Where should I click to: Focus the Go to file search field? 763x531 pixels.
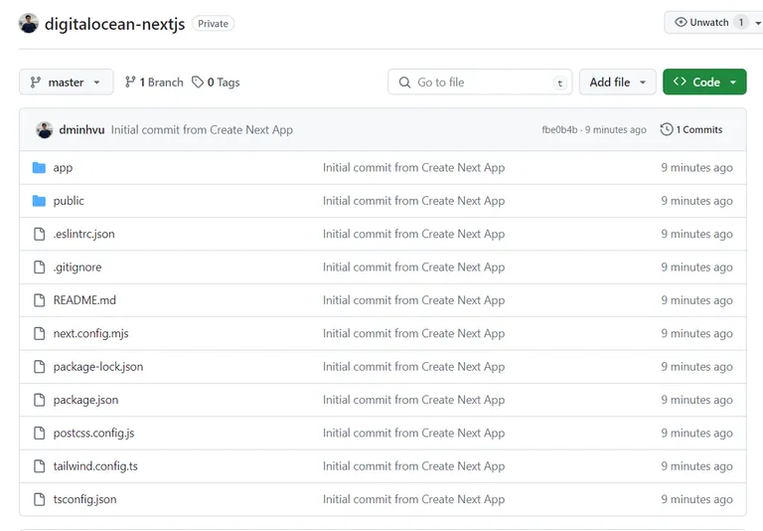[480, 82]
